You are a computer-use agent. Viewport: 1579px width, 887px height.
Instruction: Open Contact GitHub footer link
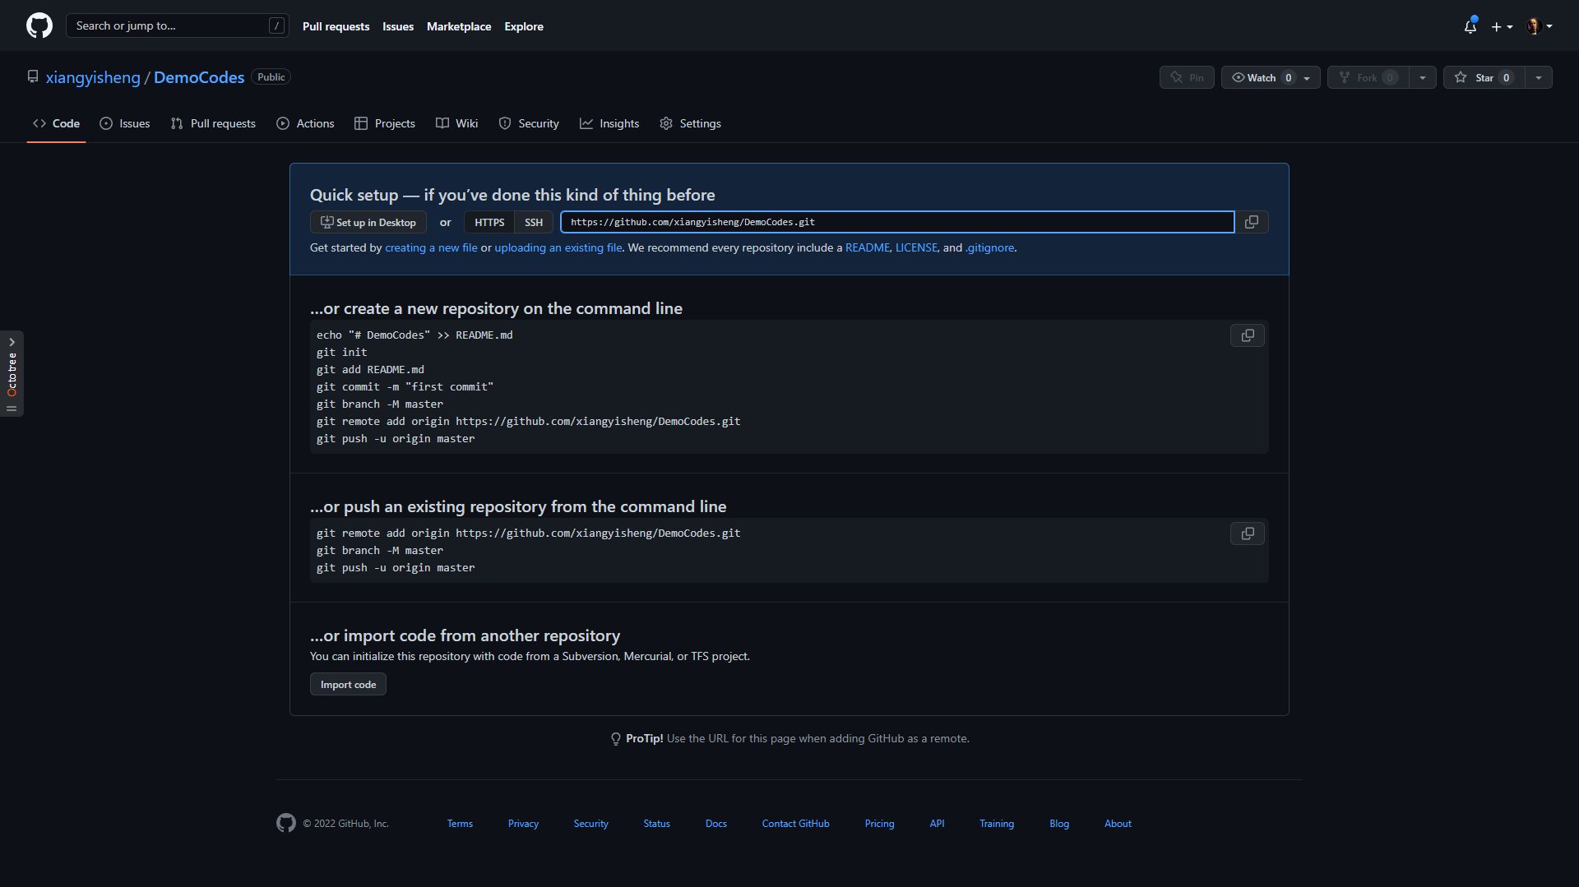pos(795,824)
